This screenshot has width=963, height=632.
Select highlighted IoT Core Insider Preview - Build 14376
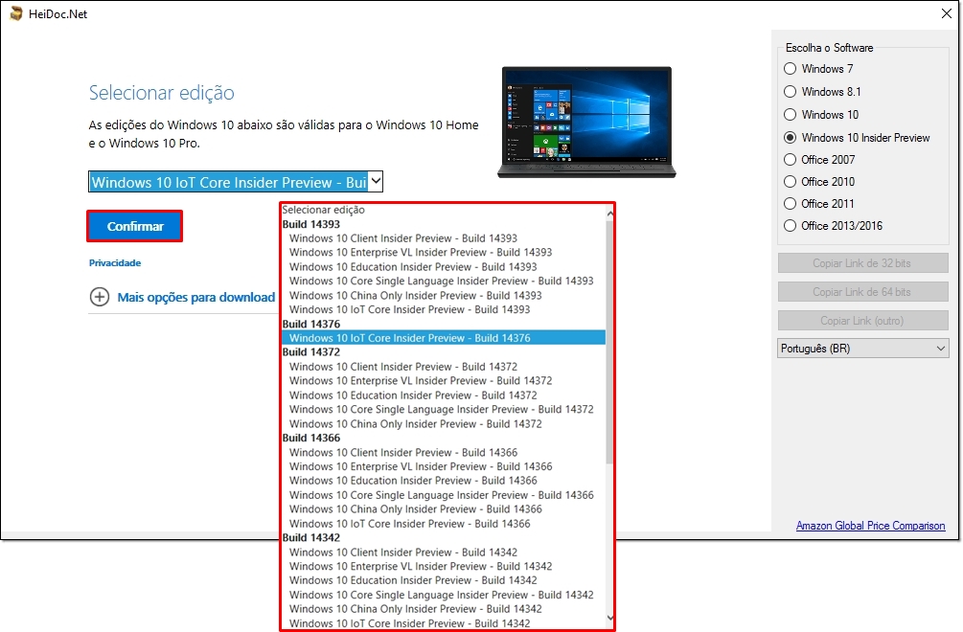point(444,337)
